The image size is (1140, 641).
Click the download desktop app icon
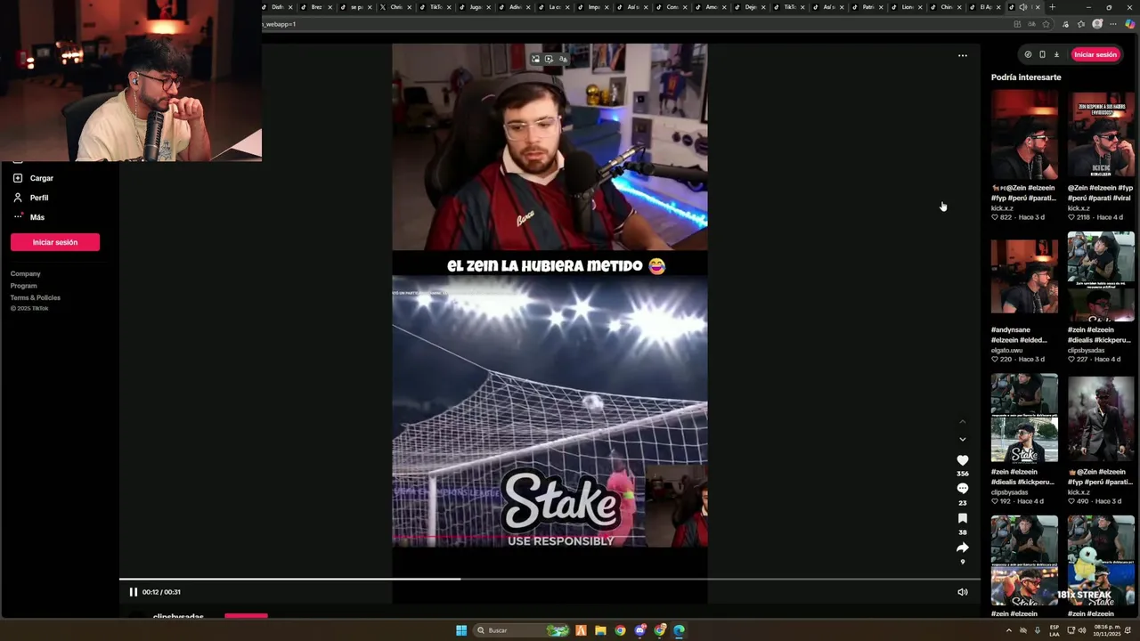(x=1056, y=54)
